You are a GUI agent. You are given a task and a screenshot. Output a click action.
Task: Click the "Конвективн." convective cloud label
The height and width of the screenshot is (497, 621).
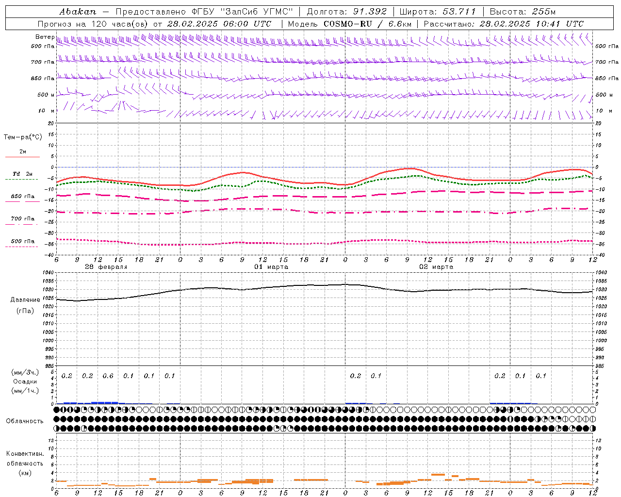[25, 454]
